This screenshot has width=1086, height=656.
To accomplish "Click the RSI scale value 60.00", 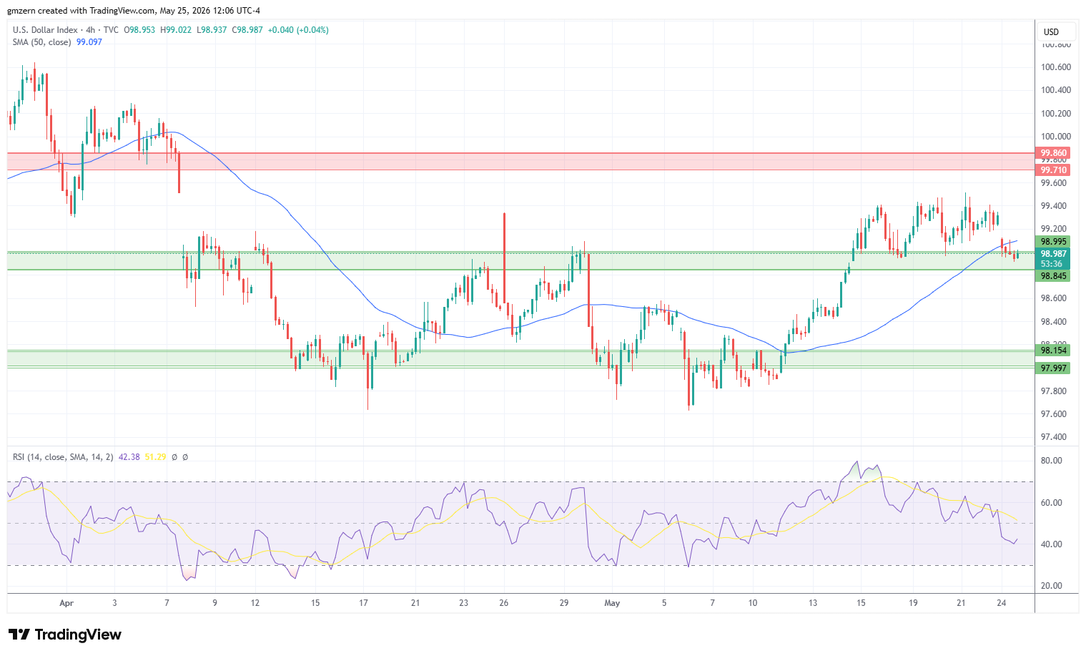I will point(1052,503).
